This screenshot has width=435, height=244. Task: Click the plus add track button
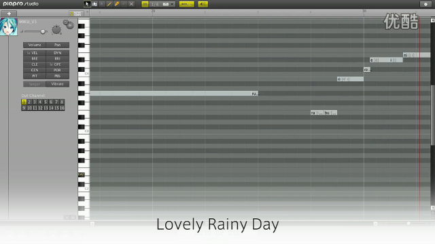pyautogui.click(x=9, y=14)
